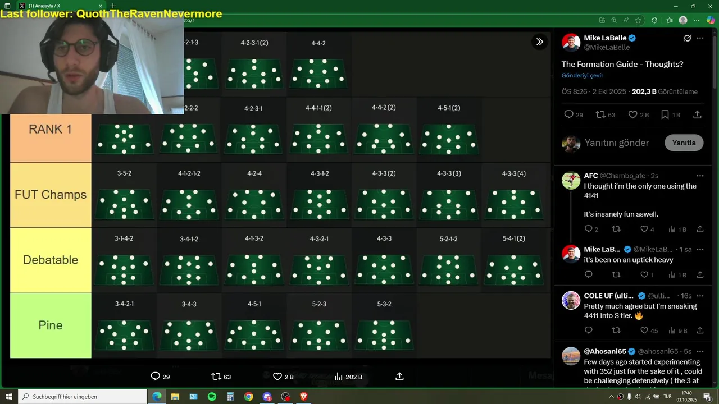Show hidden system tray icons
This screenshot has height=404, width=719.
coord(611,397)
